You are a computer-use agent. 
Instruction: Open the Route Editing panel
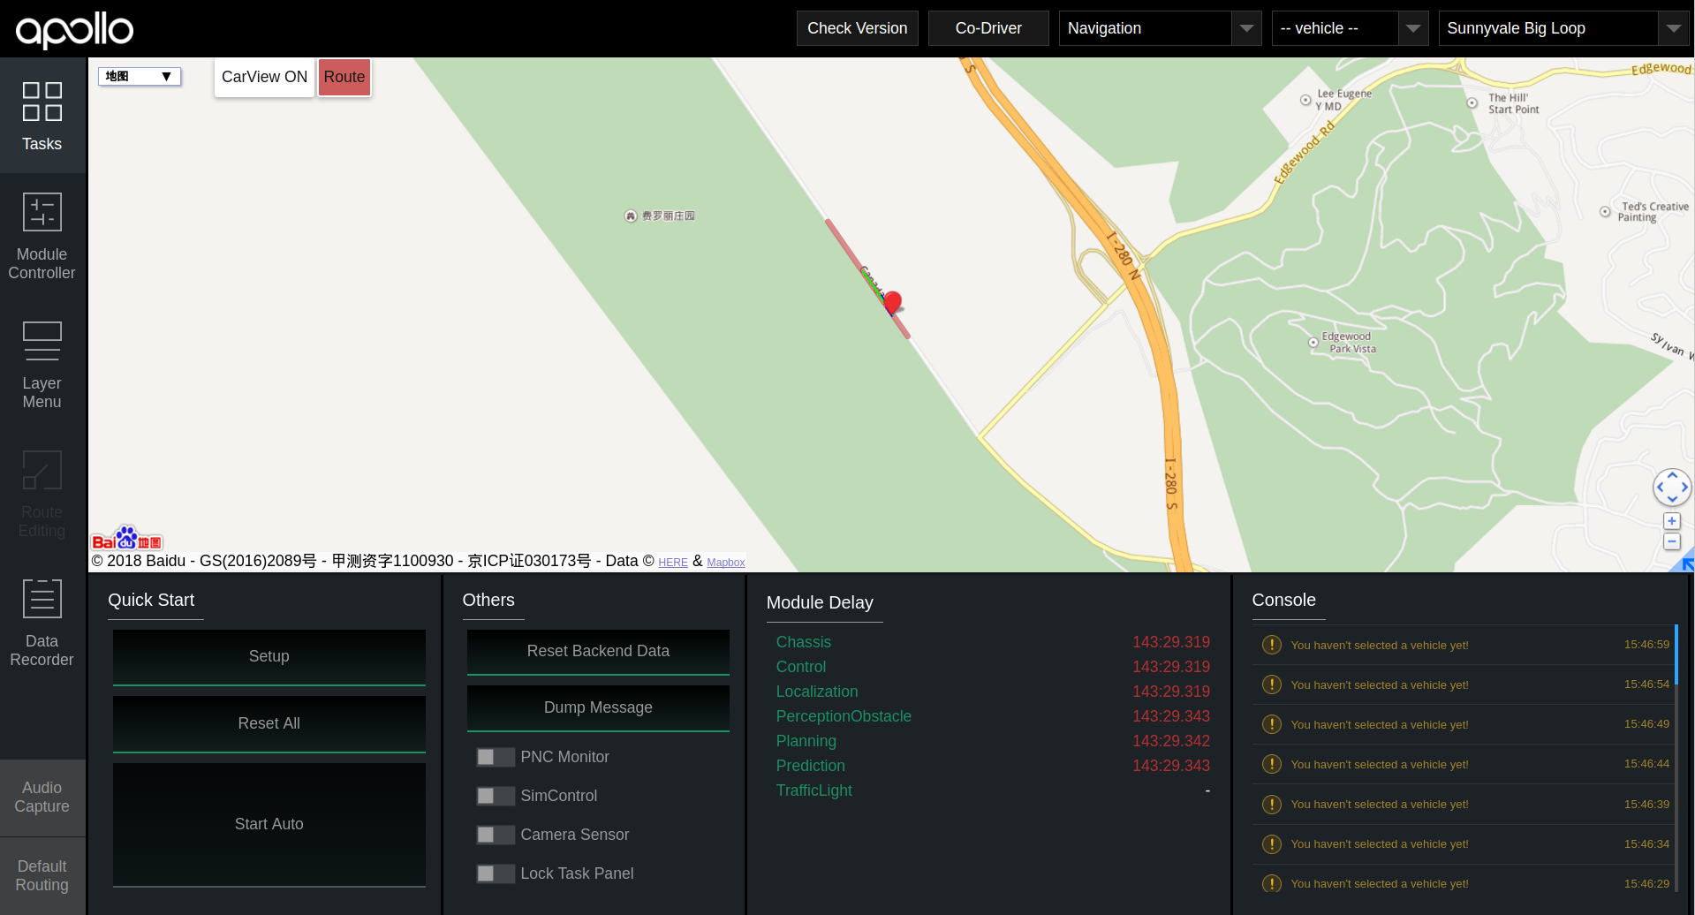click(42, 495)
